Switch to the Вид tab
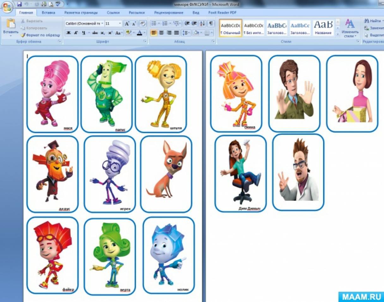 click(196, 13)
